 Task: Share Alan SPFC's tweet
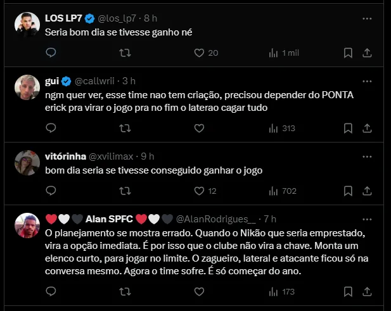tap(367, 292)
